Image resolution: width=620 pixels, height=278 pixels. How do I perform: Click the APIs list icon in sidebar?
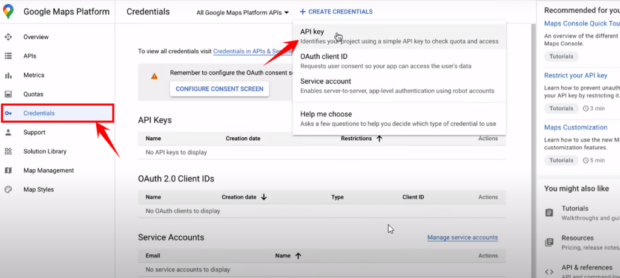[x=8, y=56]
